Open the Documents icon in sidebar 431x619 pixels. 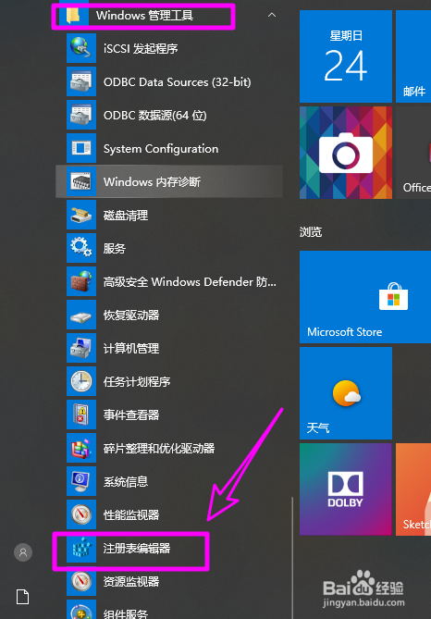[x=22, y=597]
